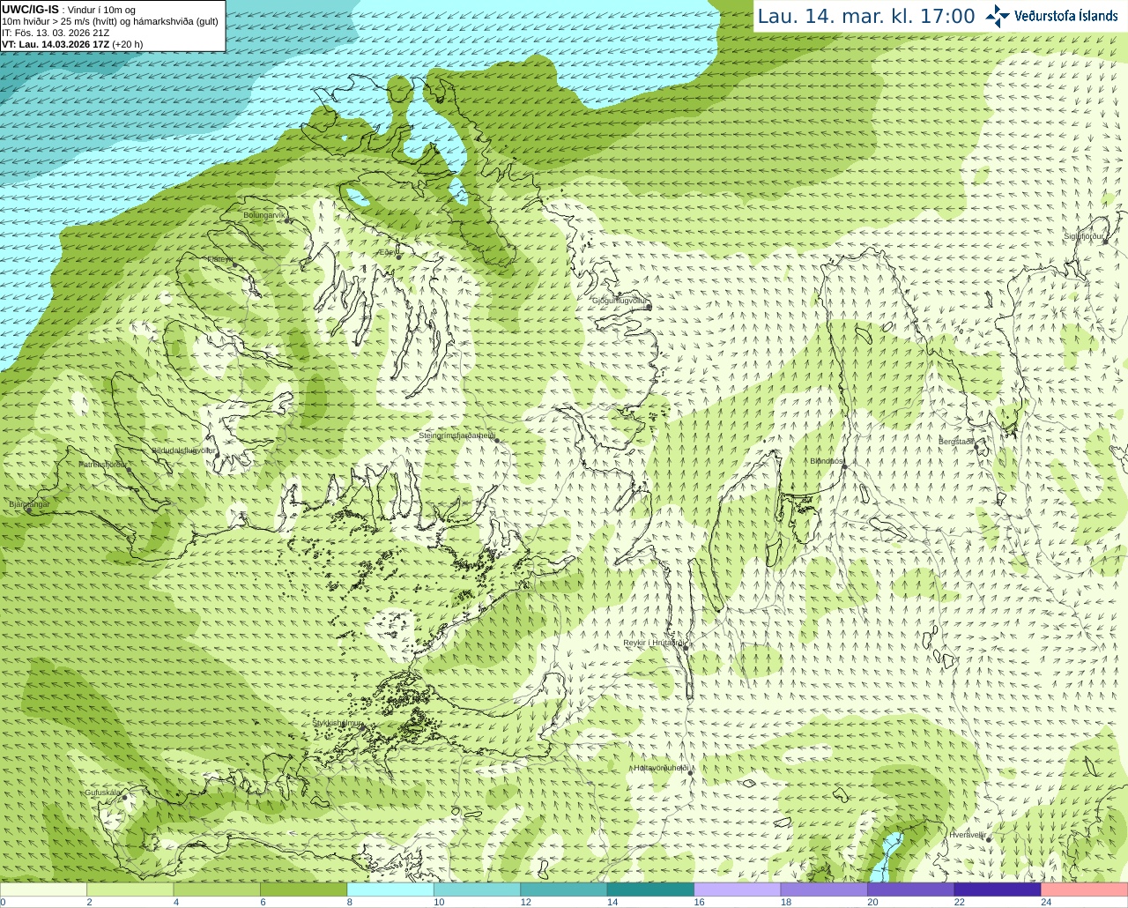Select the Hveravellir station label
Viewport: 1128px width, 908px height.
(967, 835)
